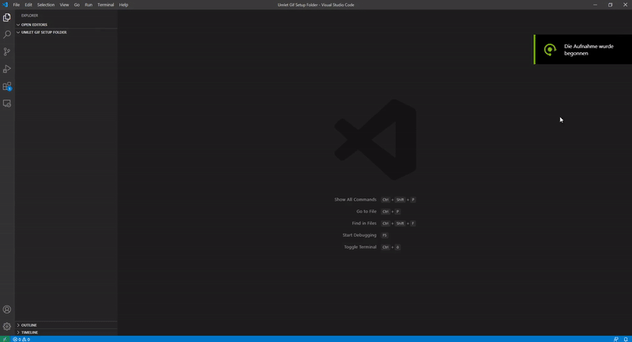
Task: Open the Selection menu
Action: (46, 5)
